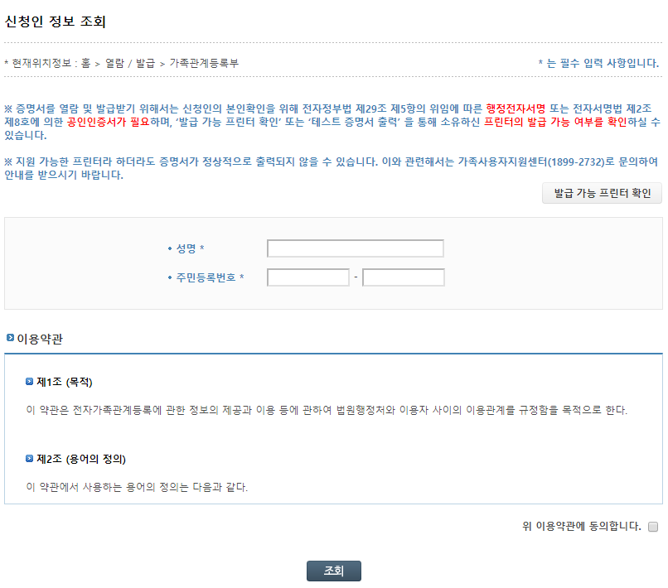
Task: Select 가족관계등록부 breadcrumb item
Action: click(204, 63)
